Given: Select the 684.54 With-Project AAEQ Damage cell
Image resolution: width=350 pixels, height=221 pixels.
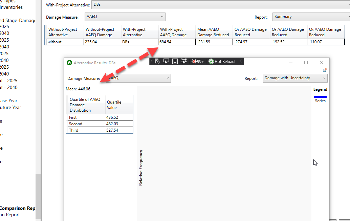Looking at the screenshot, I should coord(176,42).
